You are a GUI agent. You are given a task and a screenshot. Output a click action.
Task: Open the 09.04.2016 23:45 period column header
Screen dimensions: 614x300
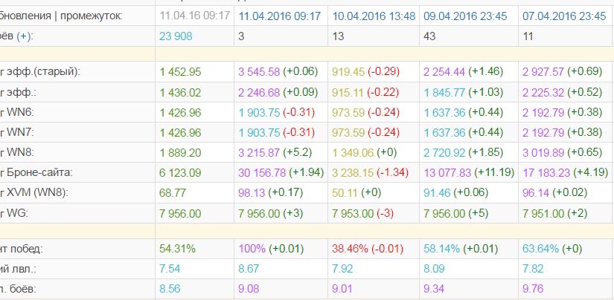coord(465,16)
